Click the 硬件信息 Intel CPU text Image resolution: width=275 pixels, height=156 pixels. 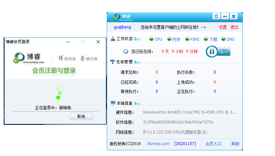[x=189, y=112]
